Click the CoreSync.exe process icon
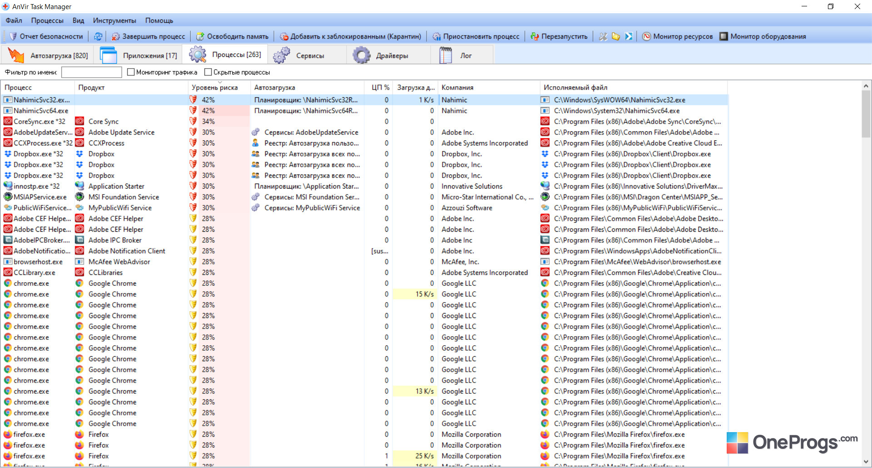The width and height of the screenshot is (872, 468). [8, 121]
